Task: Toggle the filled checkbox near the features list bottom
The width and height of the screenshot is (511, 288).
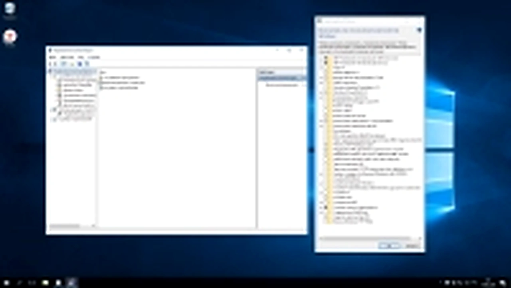Action: tap(326, 208)
